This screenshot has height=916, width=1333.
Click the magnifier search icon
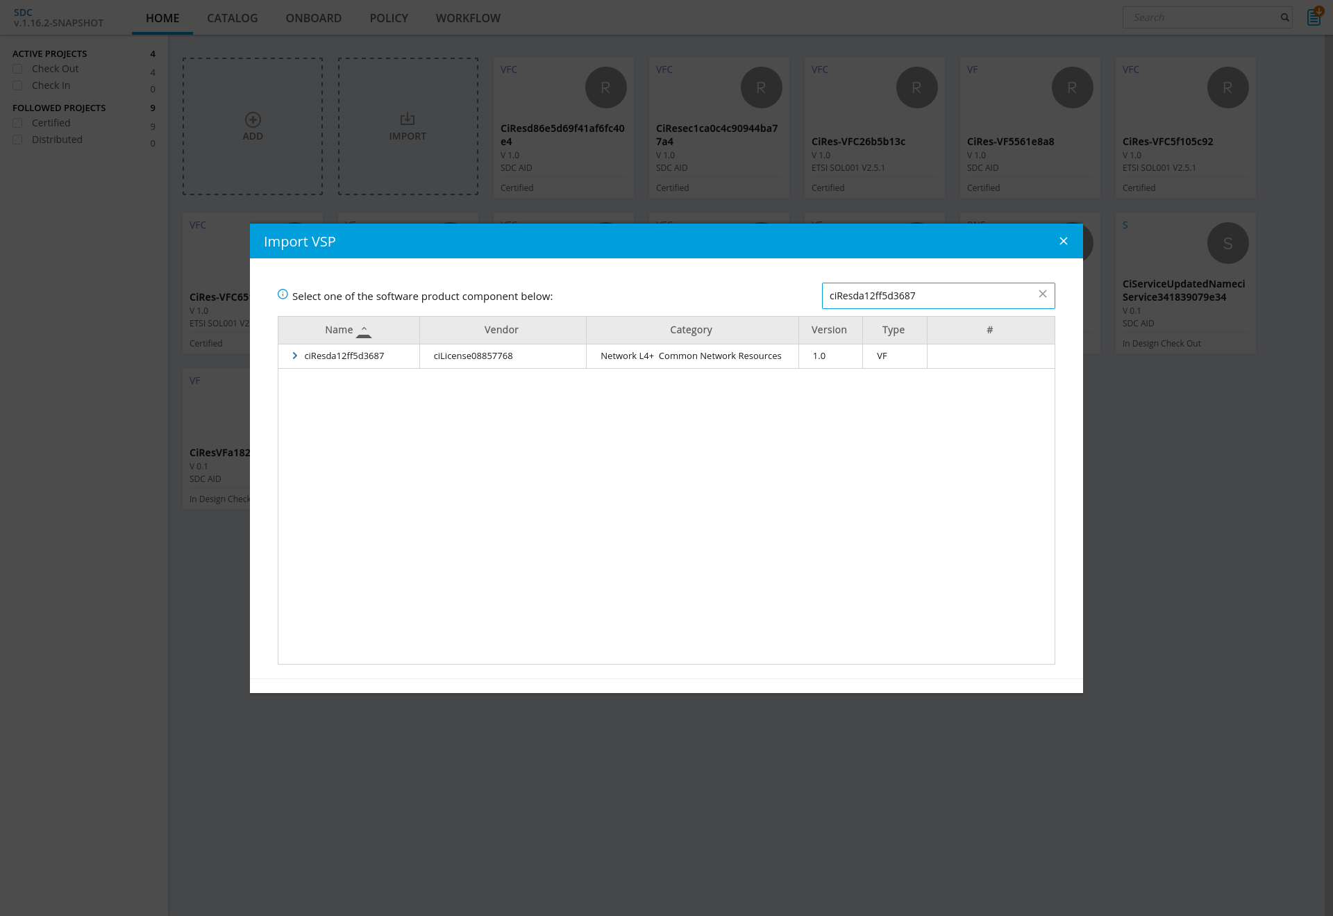1284,17
